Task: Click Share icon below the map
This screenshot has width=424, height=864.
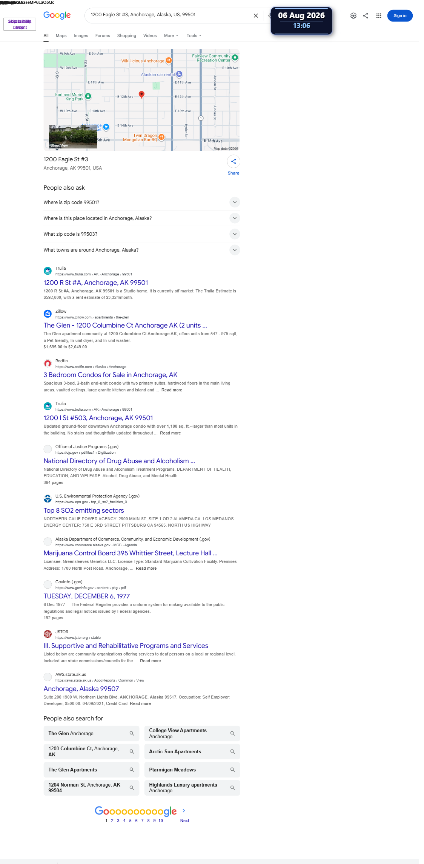Action: 234,161
